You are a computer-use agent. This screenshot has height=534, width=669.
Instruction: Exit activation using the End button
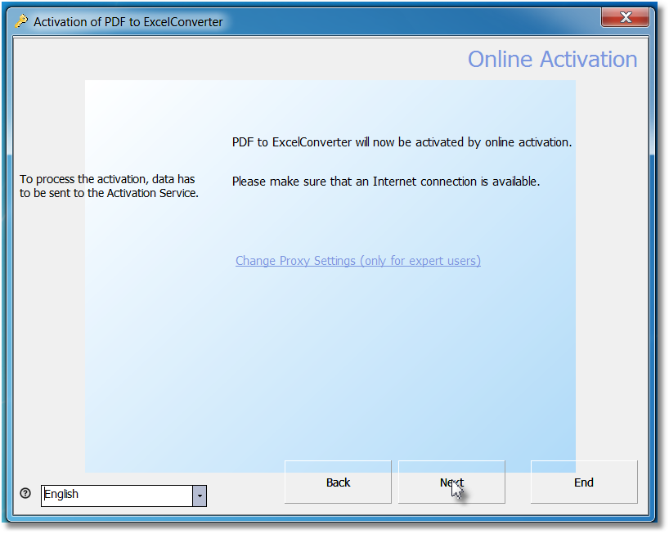[584, 482]
